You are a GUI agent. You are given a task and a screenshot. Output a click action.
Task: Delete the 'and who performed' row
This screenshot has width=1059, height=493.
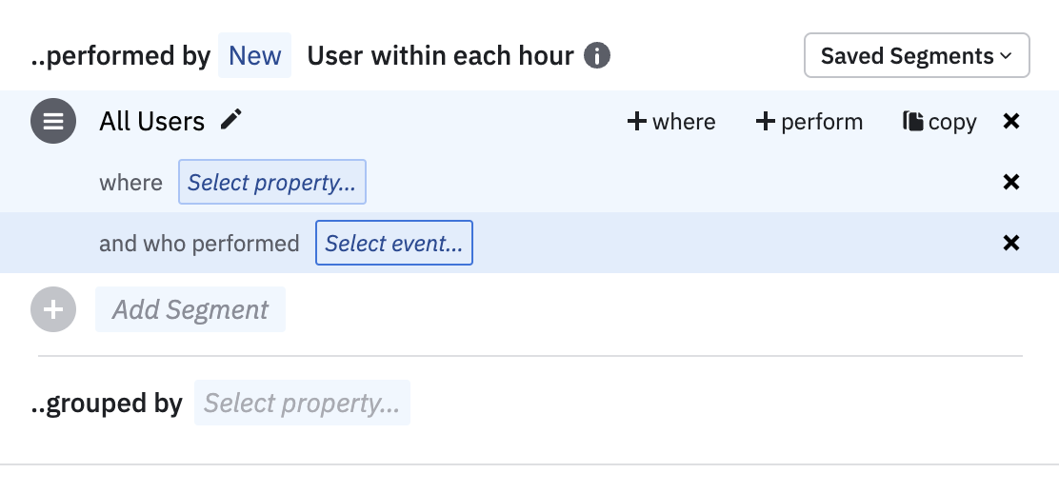(1011, 243)
